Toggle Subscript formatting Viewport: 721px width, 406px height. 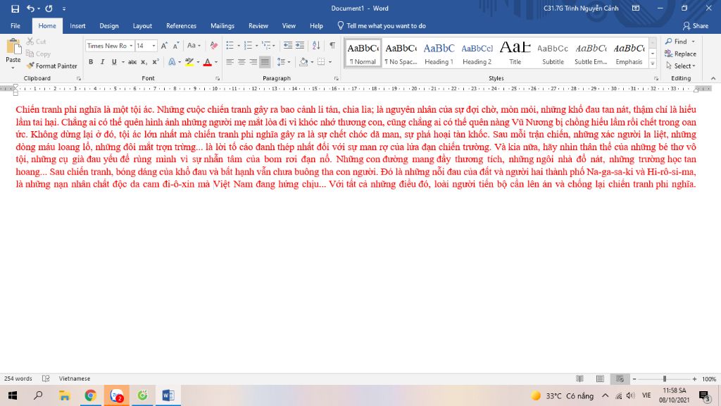point(144,62)
